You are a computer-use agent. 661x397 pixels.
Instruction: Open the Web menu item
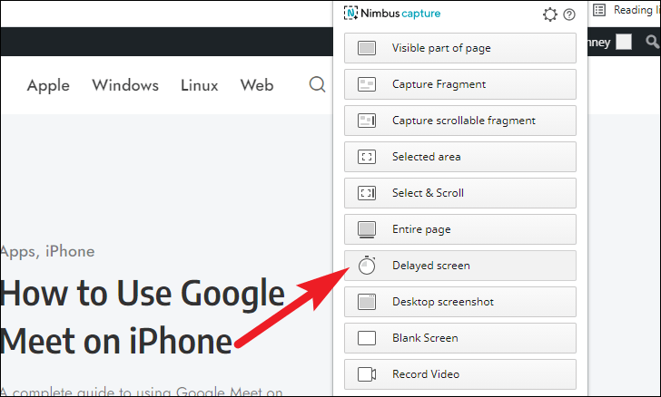(x=257, y=85)
